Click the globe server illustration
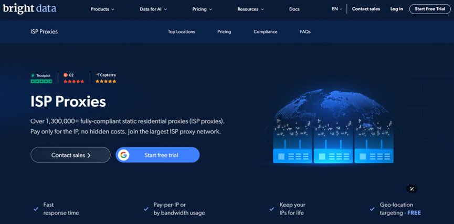This screenshot has height=224, width=454. [333, 127]
